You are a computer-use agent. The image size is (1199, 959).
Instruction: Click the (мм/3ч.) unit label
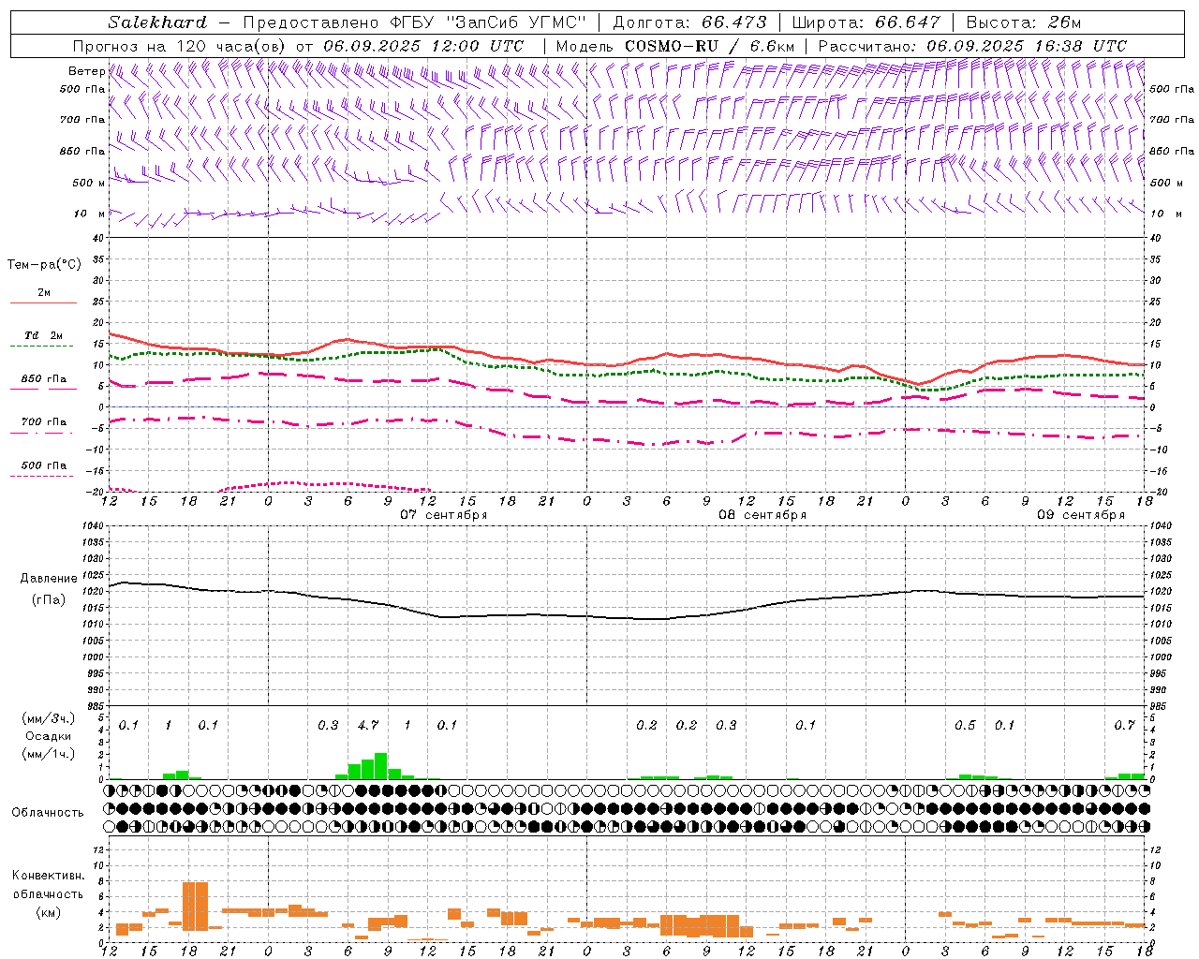tap(49, 718)
